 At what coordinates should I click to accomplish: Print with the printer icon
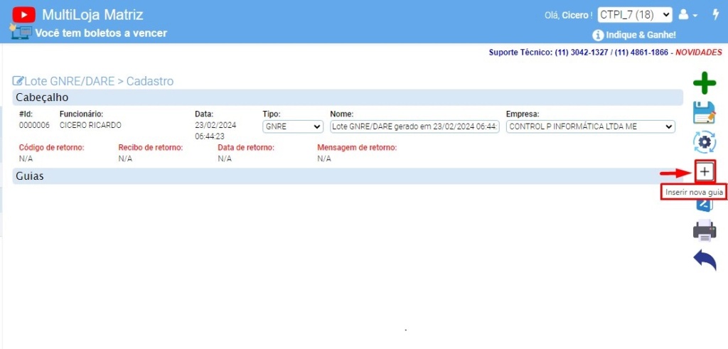click(705, 230)
